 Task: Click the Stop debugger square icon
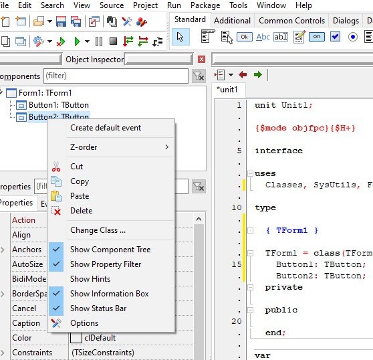(113, 41)
